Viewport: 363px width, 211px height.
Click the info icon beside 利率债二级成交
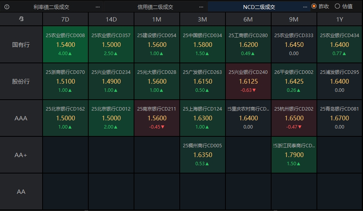[x=7, y=7]
